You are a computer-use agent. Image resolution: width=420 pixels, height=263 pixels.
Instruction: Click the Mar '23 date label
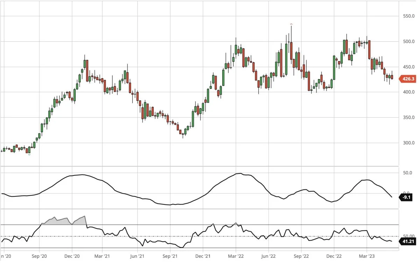coord(366,256)
